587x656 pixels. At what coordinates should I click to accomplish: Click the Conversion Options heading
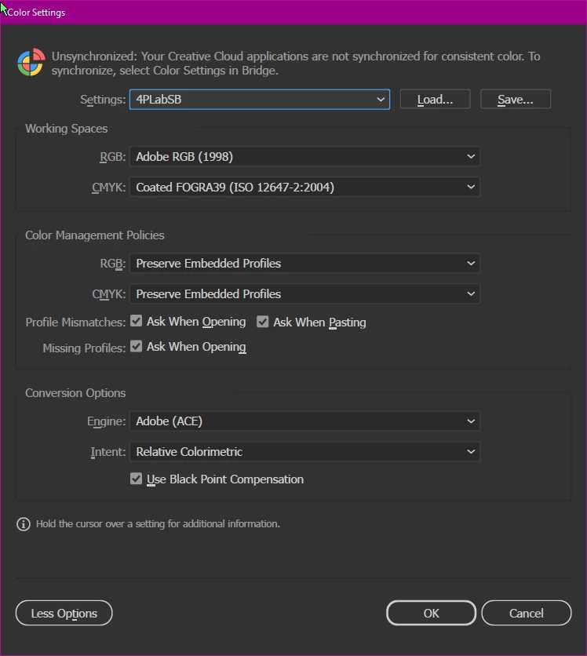[75, 393]
